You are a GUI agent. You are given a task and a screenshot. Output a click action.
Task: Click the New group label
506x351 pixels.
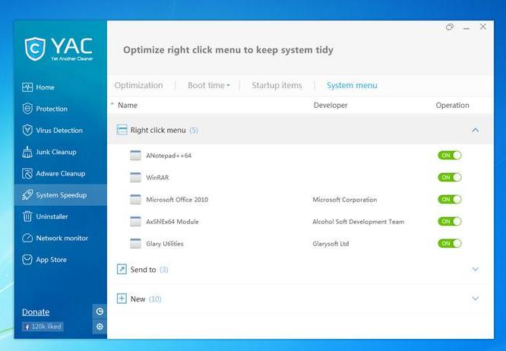pyautogui.click(x=138, y=299)
